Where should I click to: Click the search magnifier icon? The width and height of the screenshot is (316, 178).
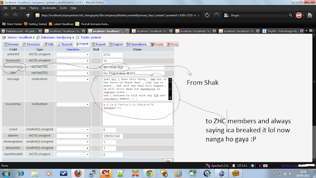click(x=290, y=15)
